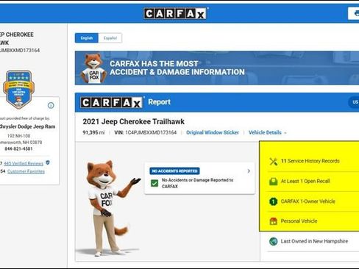Screen dimensions: 359x269
Task: Expand the no accidents card chevron arrow
Action: 249,171
